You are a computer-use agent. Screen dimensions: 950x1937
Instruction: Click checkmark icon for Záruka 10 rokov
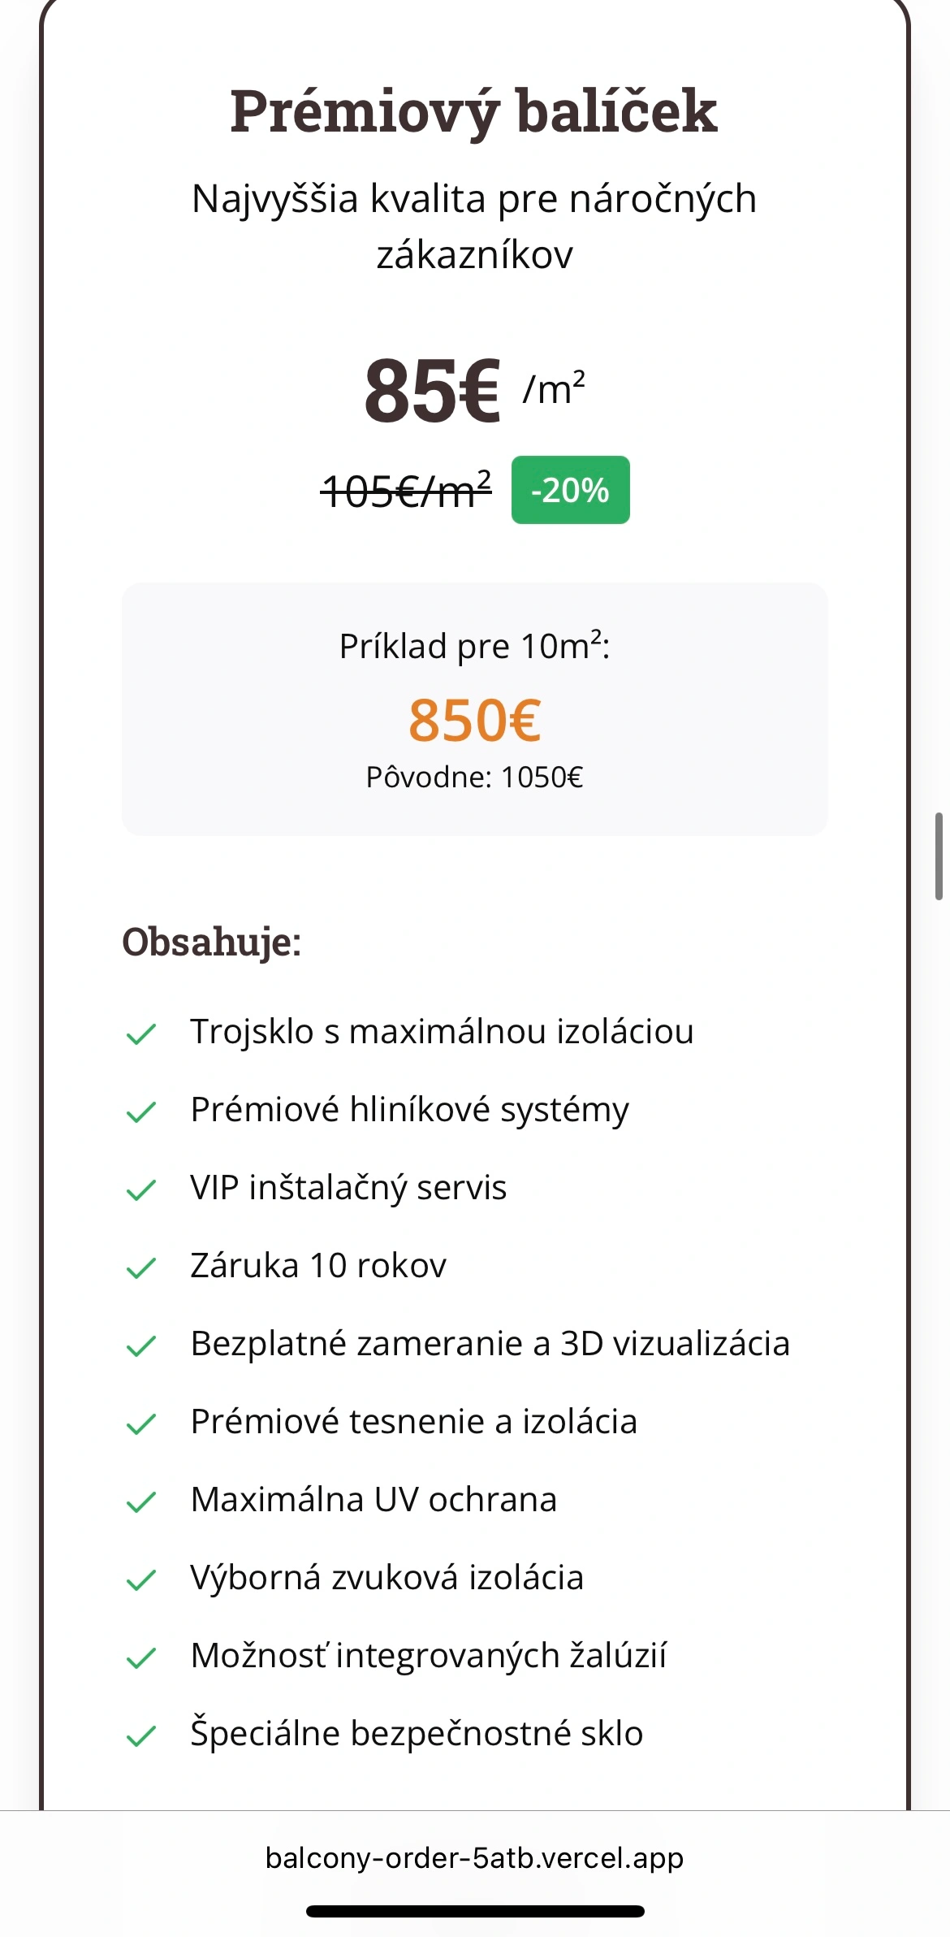tap(141, 1267)
